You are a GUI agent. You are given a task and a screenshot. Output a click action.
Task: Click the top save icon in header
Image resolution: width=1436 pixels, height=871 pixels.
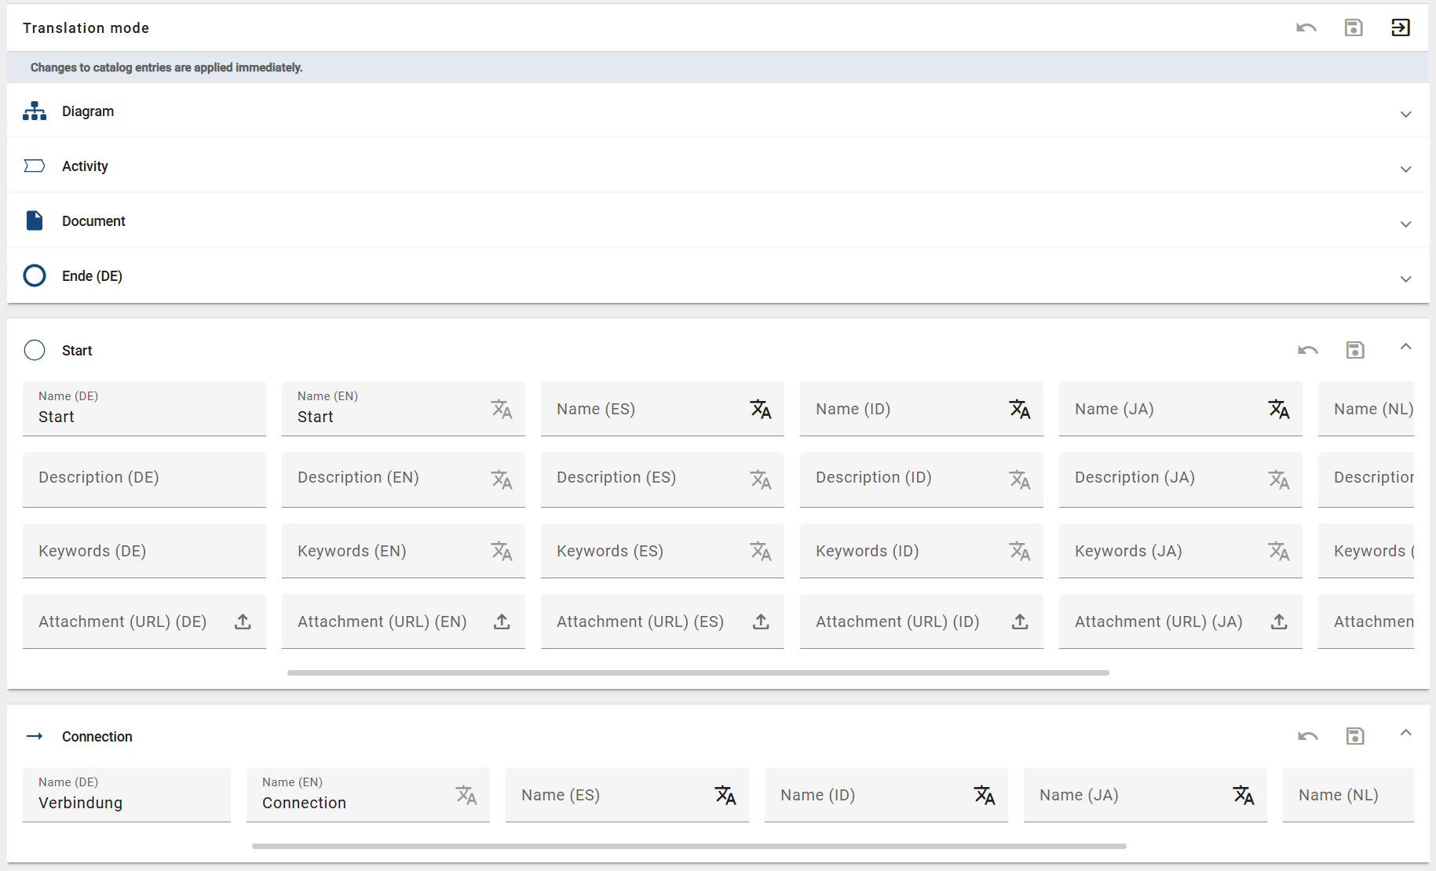(x=1353, y=28)
